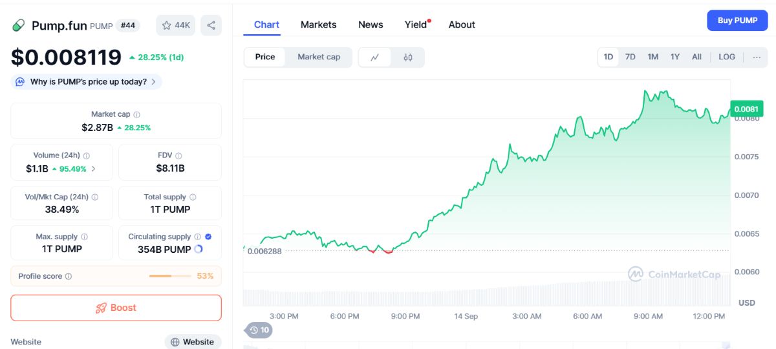Click the Profile score info icon
Screen dimensions: 776x349
coord(69,276)
